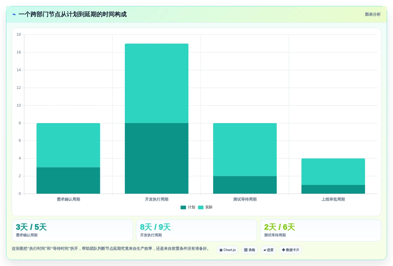
Task: Click the light 实际 bar segment for 上线审批周期
Action: tap(333, 172)
